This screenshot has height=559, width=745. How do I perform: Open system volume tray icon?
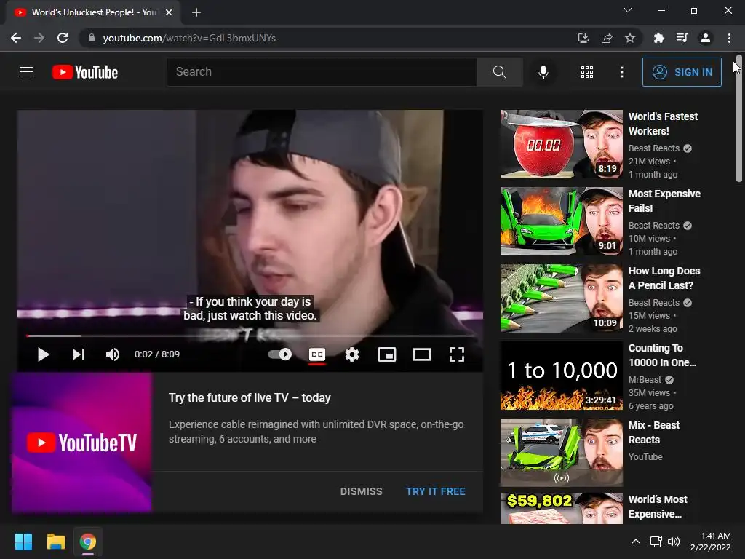coord(674,542)
